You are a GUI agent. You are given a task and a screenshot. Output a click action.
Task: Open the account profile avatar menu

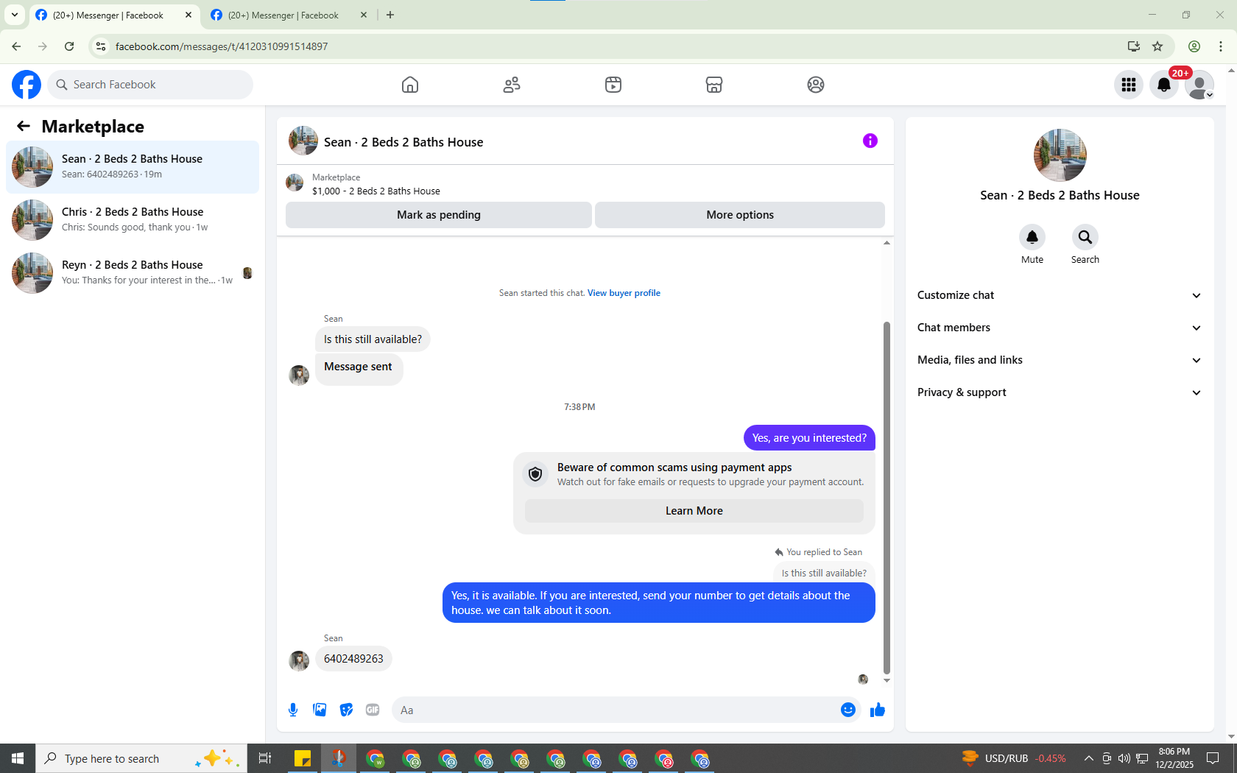[1199, 85]
